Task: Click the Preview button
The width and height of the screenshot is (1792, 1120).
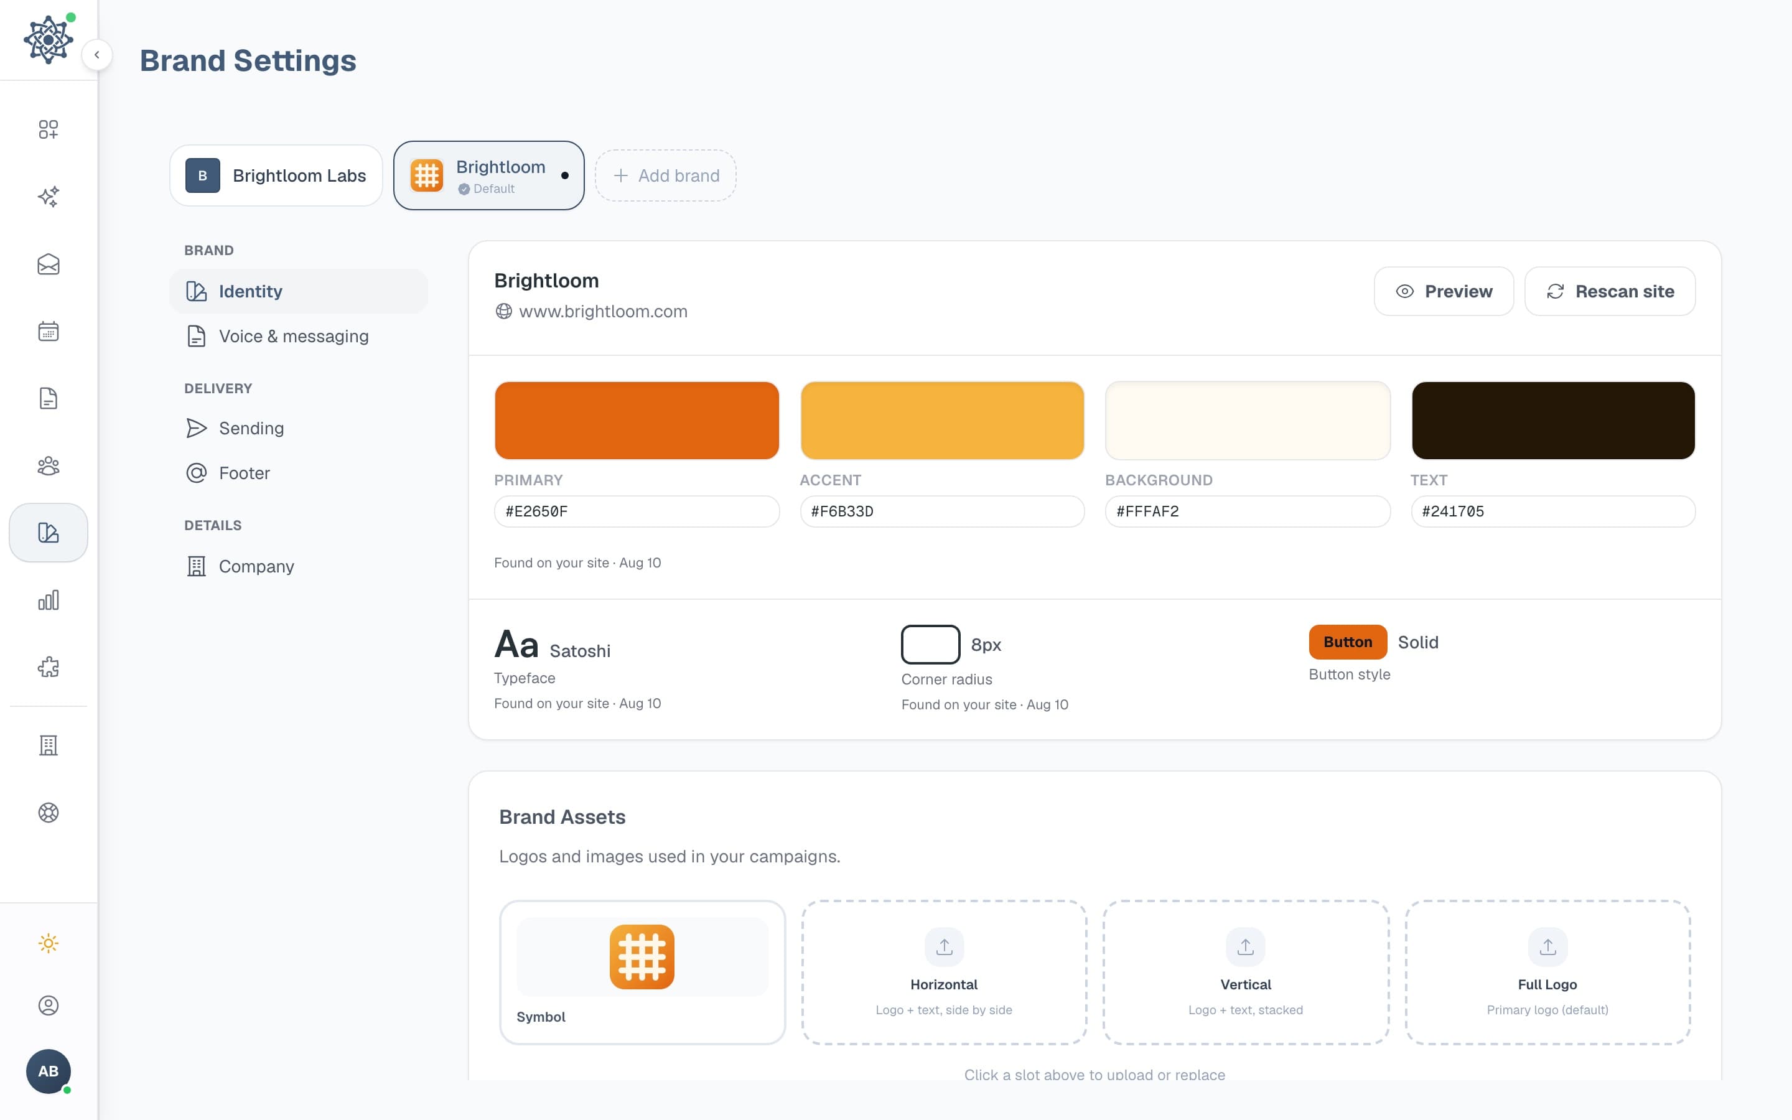Action: (x=1444, y=291)
